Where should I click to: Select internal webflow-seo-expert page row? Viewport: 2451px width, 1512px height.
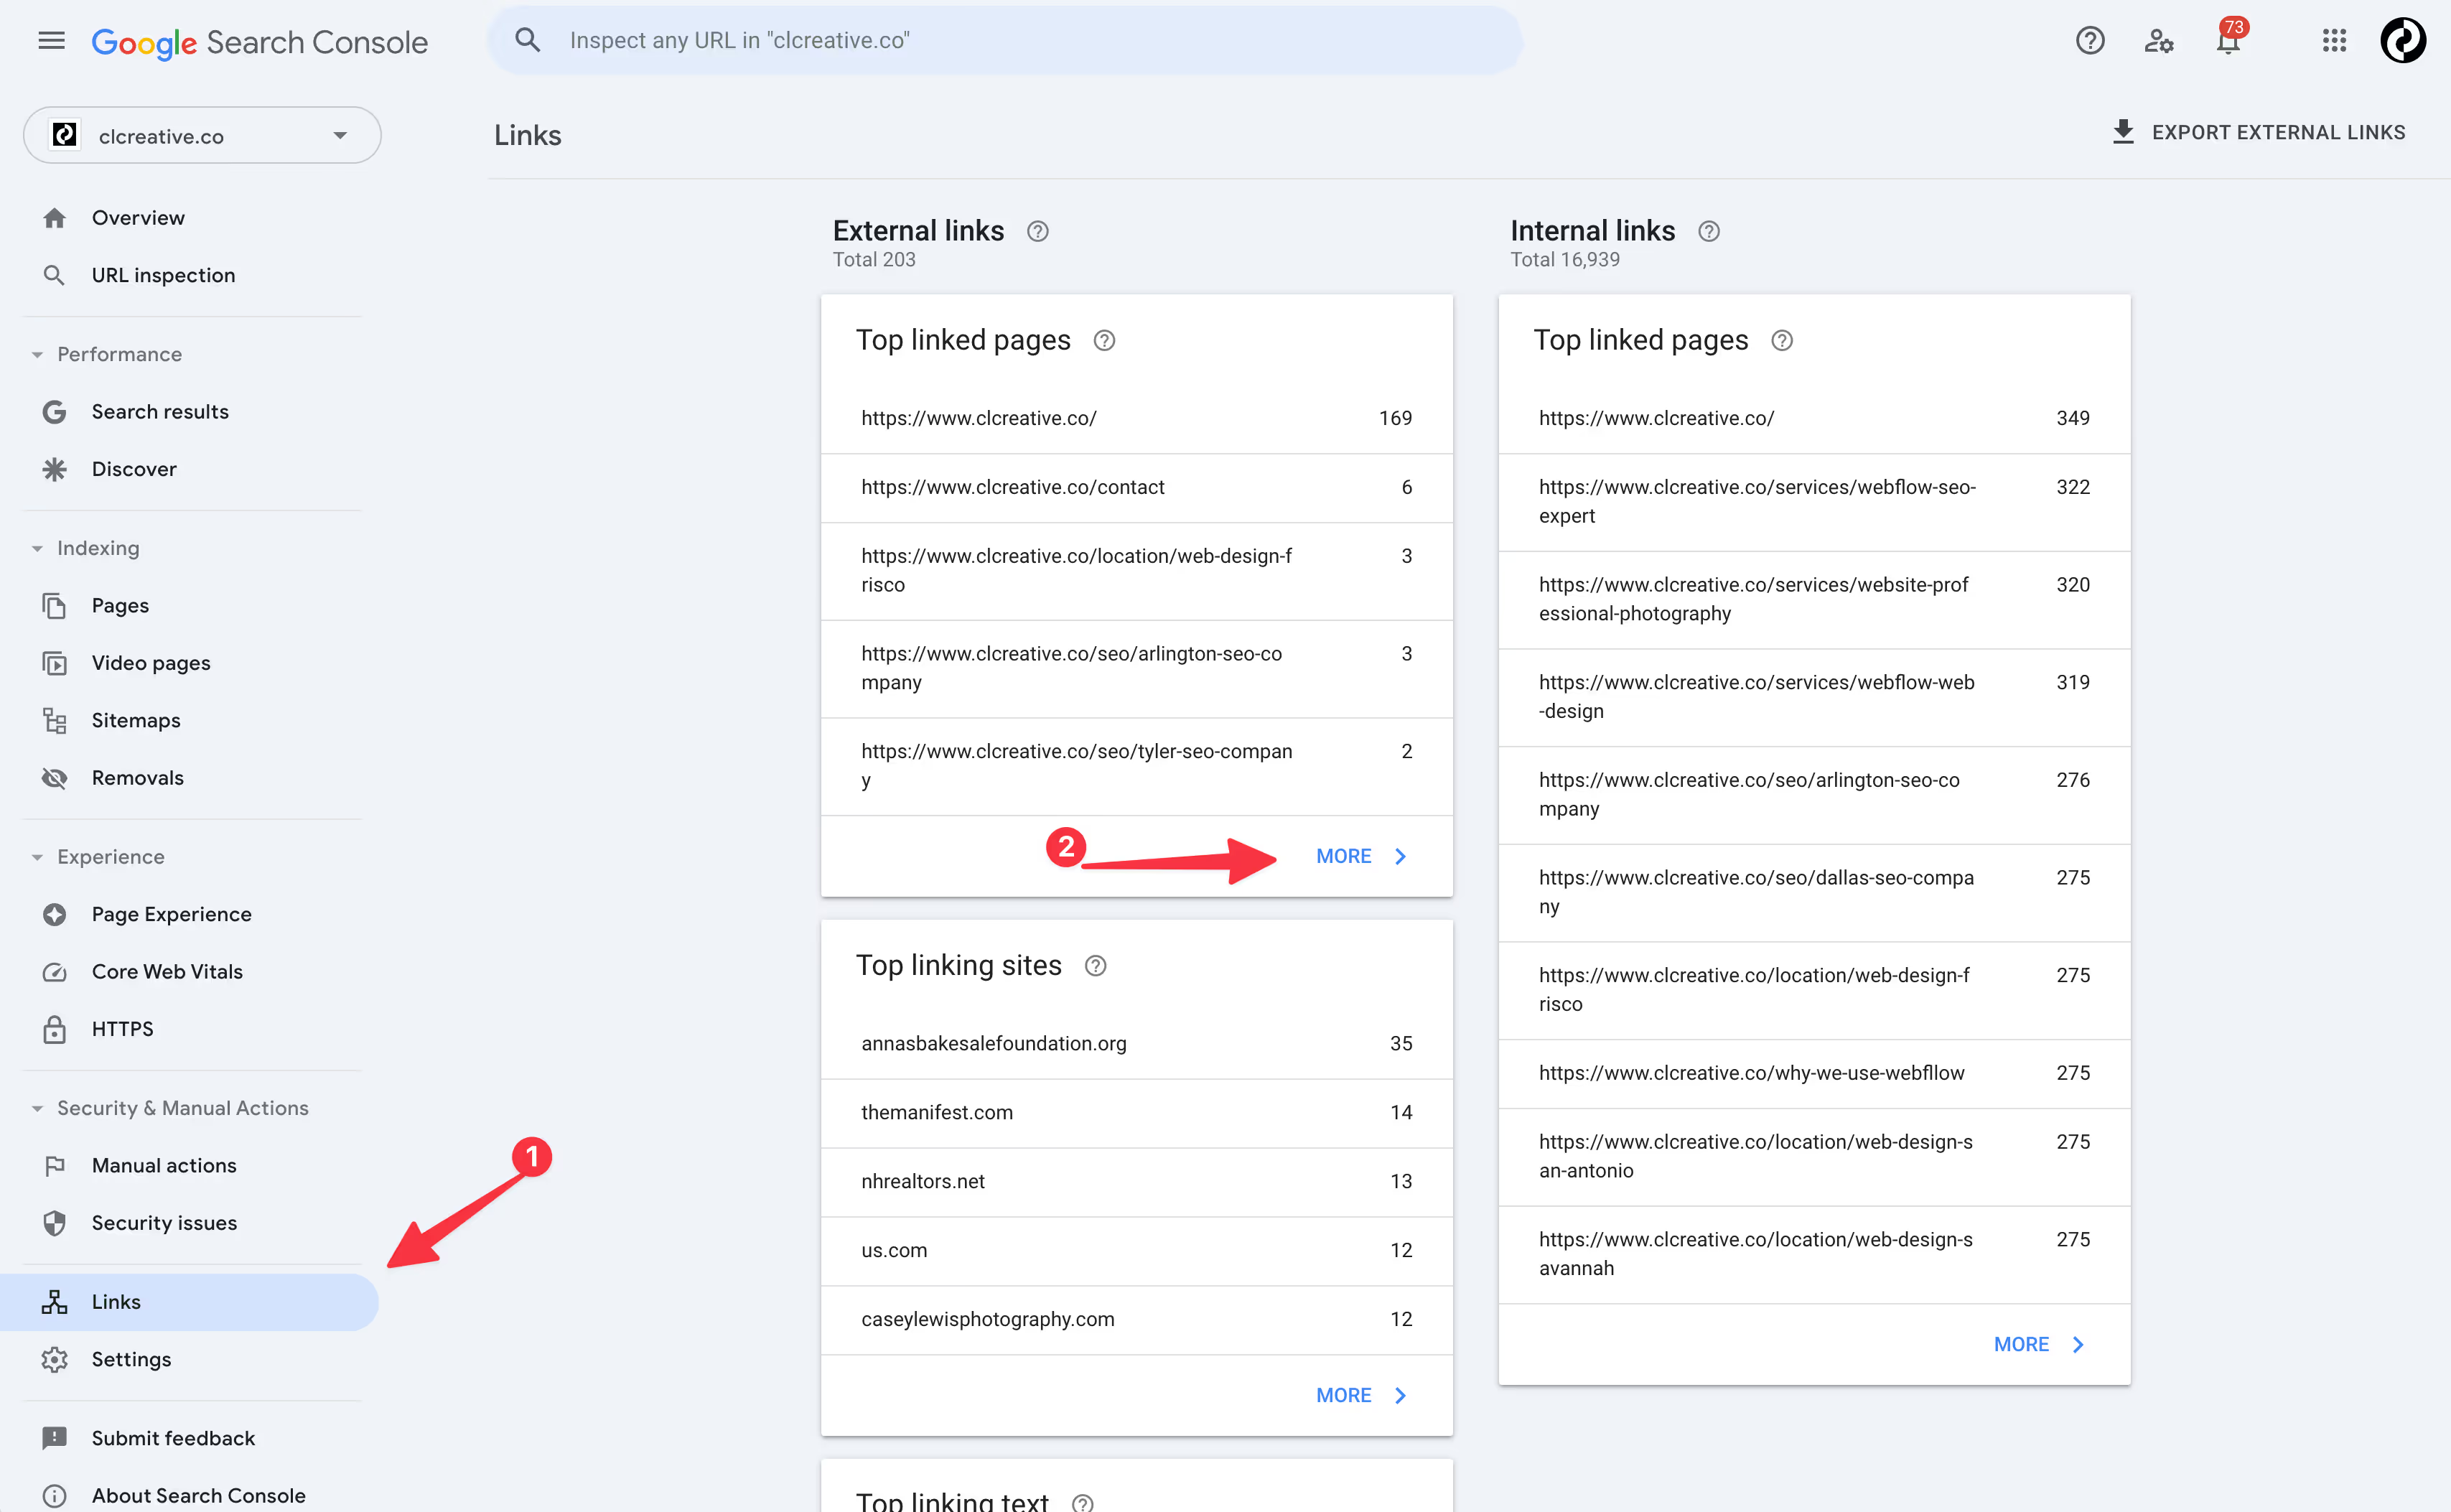pos(1814,501)
